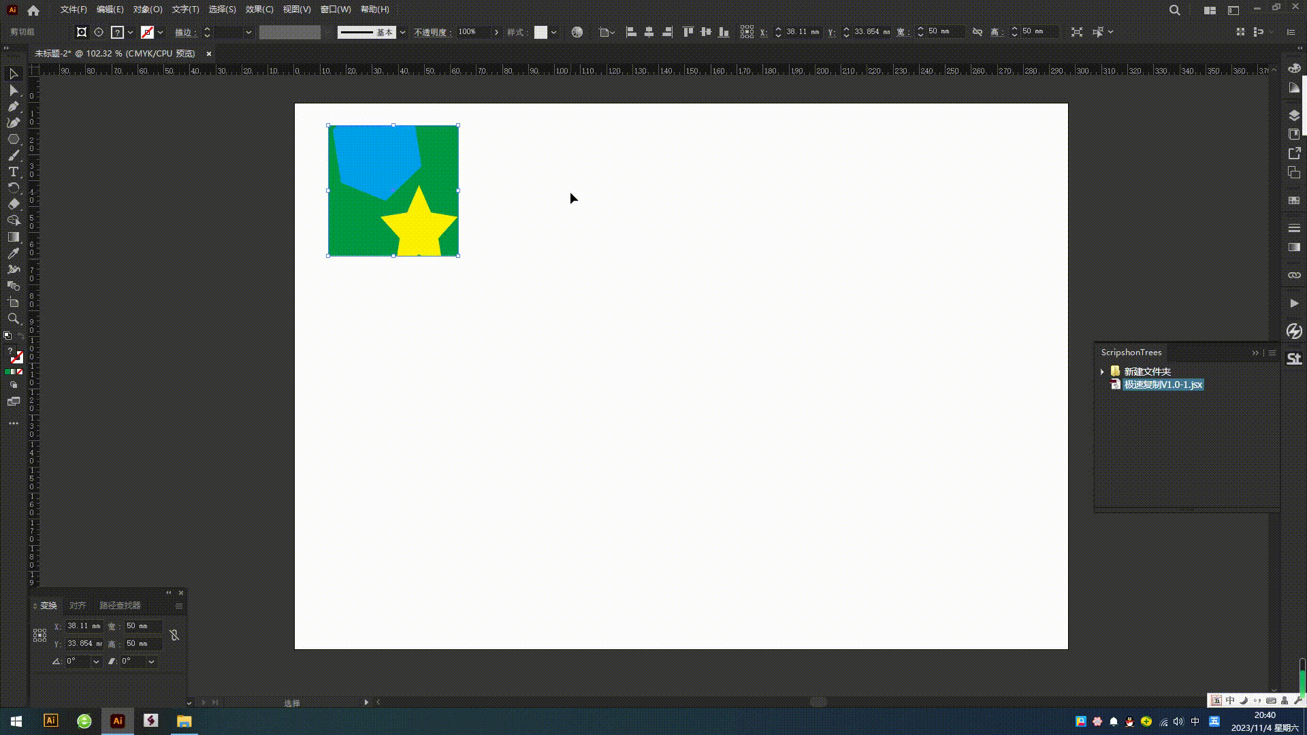Open the brush definition 基本 dropdown
Screen dimensions: 1307x735
pyautogui.click(x=402, y=32)
